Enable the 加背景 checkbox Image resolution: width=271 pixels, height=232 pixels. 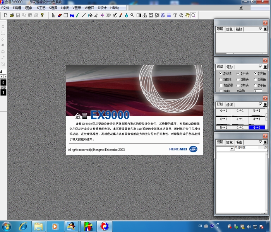pos(221,85)
